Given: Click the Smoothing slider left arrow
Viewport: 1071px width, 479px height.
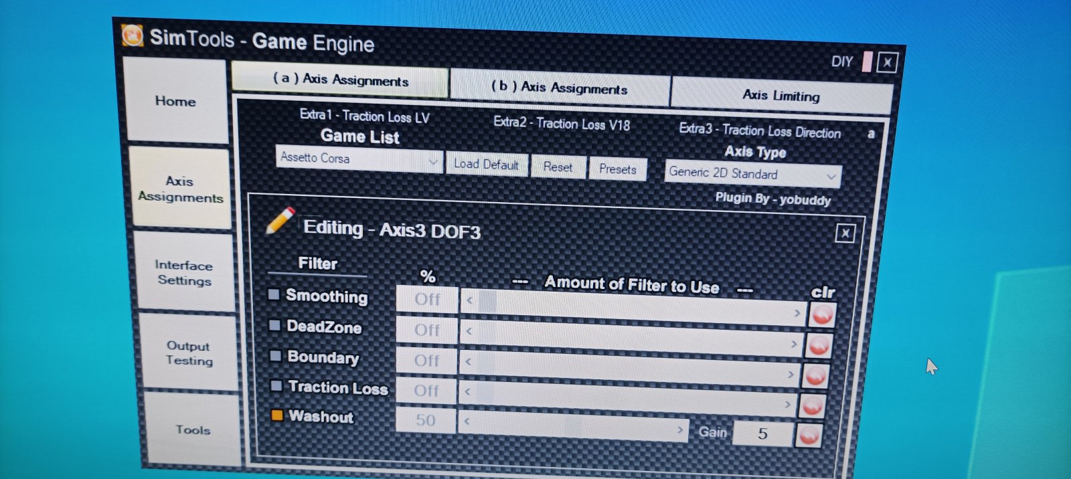Looking at the screenshot, I should coord(469,300).
